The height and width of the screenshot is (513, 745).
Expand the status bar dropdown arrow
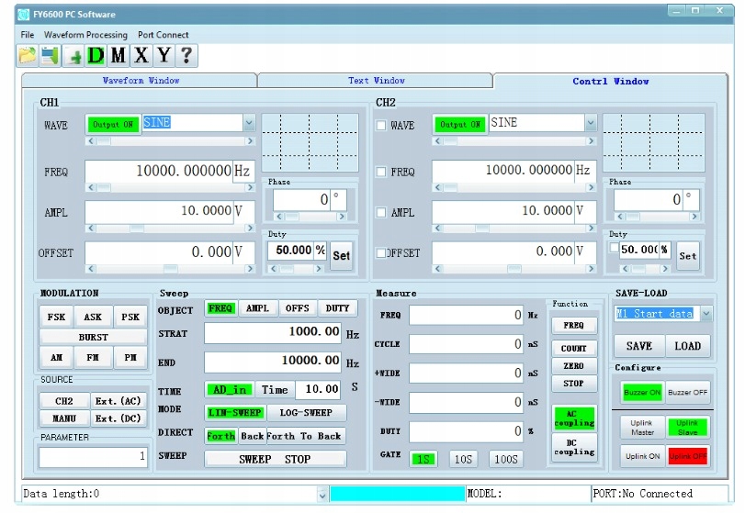pyautogui.click(x=322, y=494)
